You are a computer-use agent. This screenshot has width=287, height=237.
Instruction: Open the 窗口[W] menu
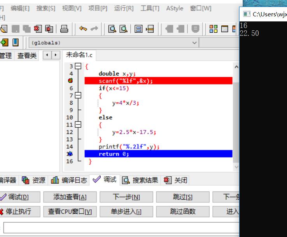201,8
